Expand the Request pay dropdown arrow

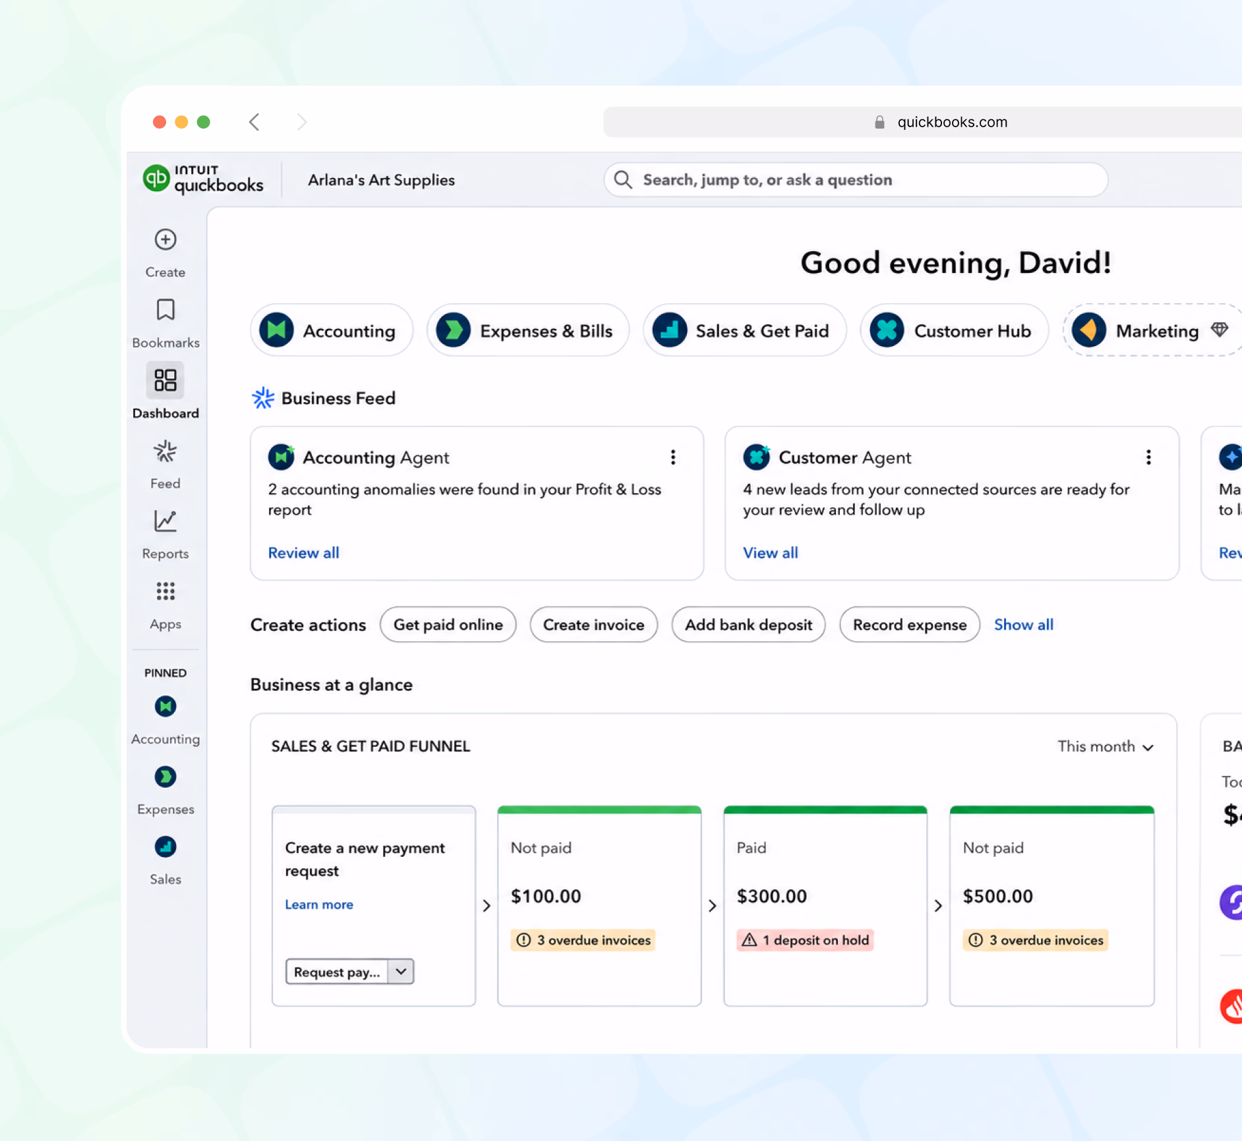(401, 972)
